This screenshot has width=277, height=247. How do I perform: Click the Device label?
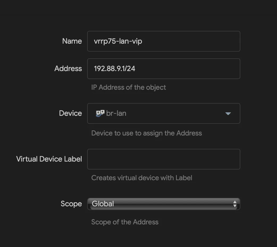point(70,113)
